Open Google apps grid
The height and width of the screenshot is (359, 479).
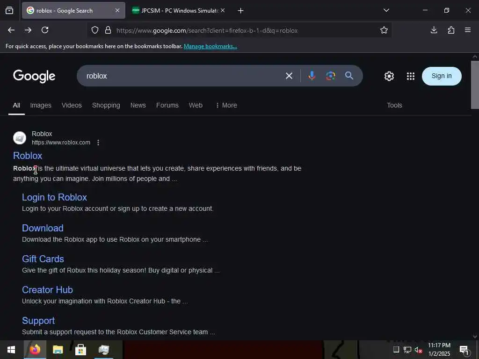(411, 76)
